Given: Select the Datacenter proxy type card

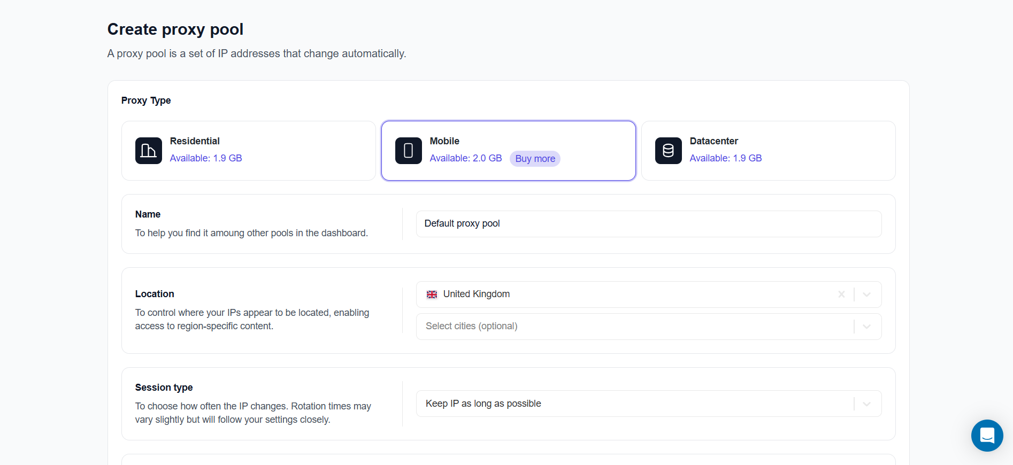Looking at the screenshot, I should point(769,151).
